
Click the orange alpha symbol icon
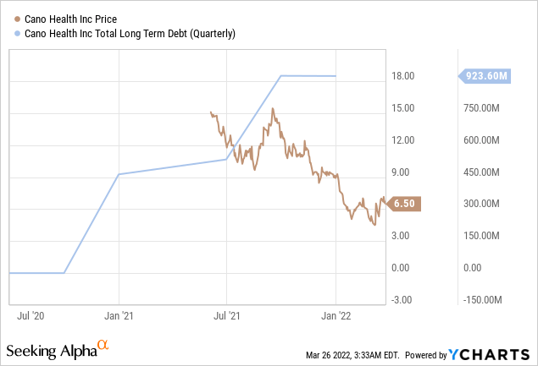pyautogui.click(x=103, y=346)
